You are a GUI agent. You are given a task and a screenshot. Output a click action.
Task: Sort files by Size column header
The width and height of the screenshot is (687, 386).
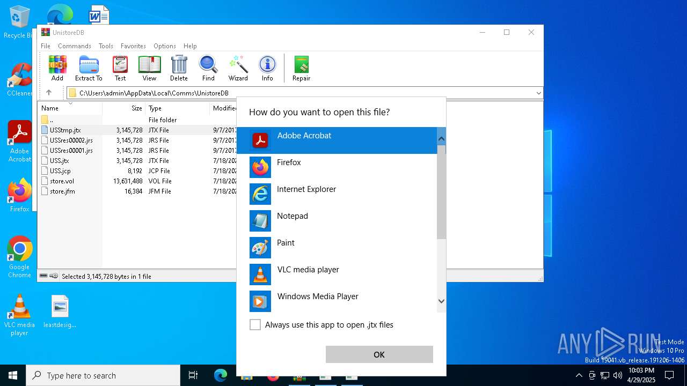point(124,108)
